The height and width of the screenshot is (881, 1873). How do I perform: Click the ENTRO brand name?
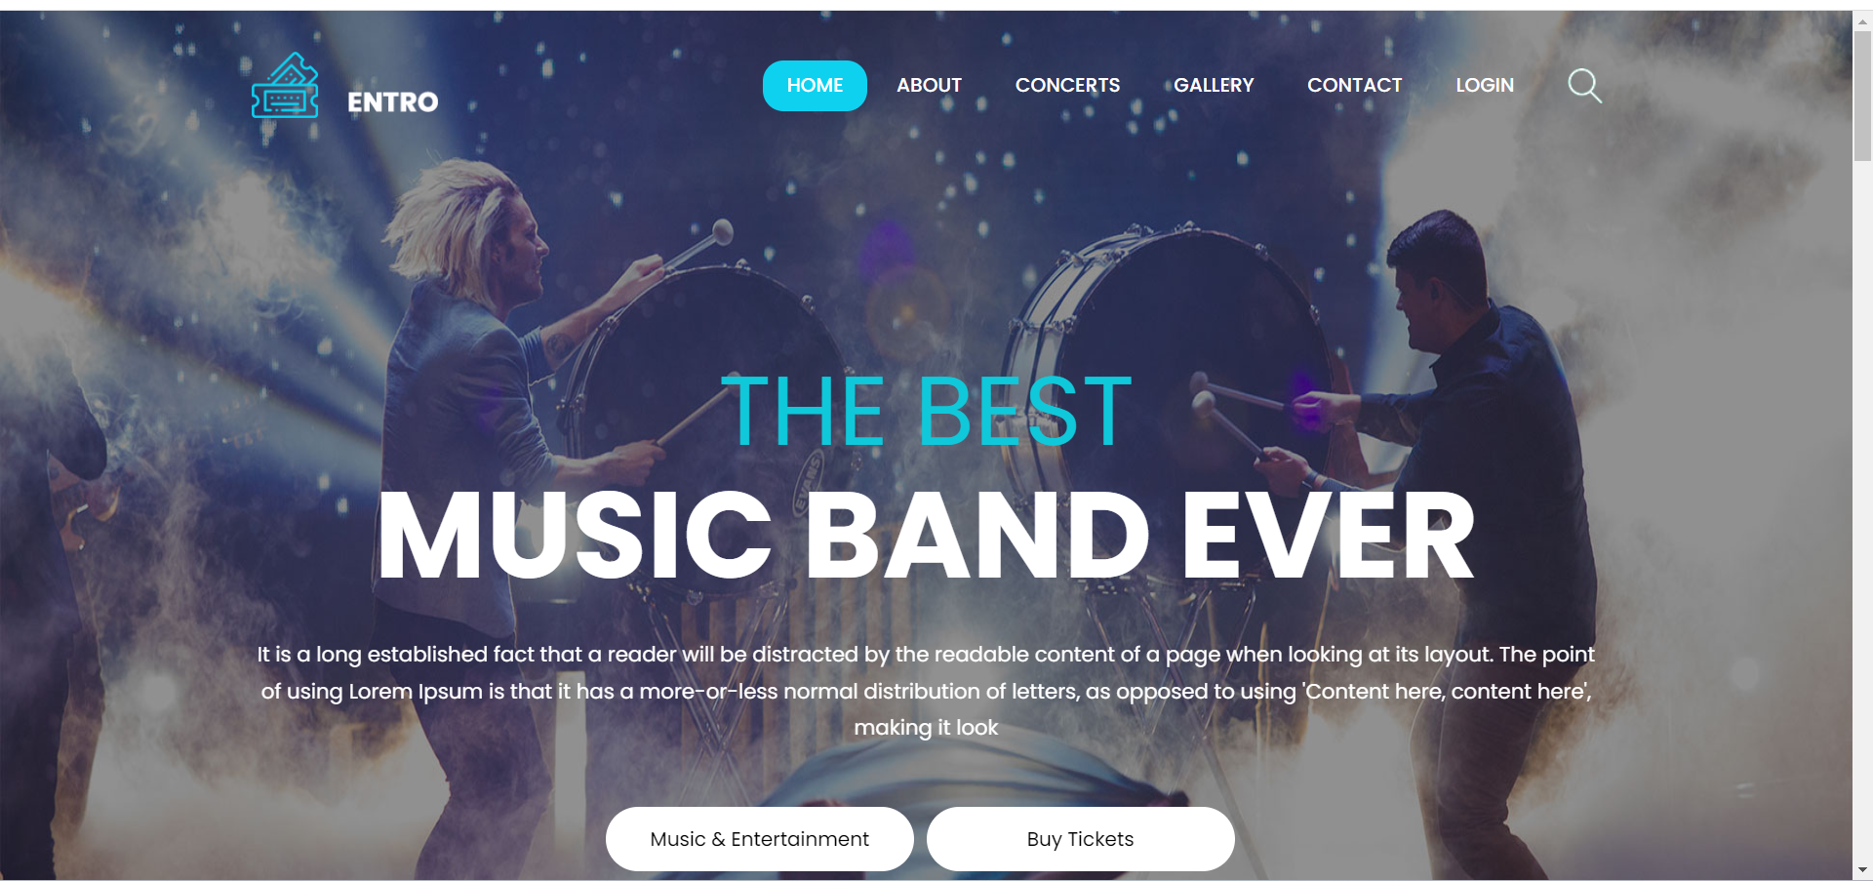click(x=393, y=102)
